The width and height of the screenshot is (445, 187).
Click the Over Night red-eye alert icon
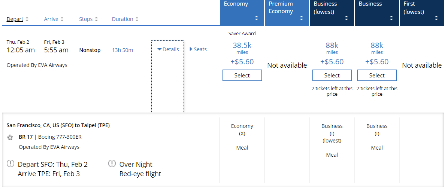(112, 163)
